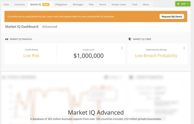The height and width of the screenshot is (124, 194).
Task: Open Market IQ Financial card options menu
Action: (x=122, y=48)
